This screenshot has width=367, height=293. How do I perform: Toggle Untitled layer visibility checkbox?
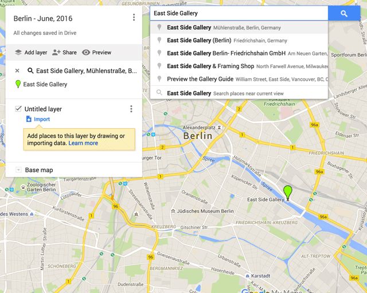tap(18, 109)
